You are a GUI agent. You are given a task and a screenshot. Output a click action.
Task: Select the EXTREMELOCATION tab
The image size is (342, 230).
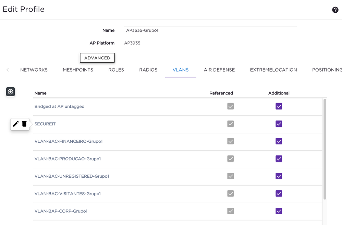pos(273,70)
